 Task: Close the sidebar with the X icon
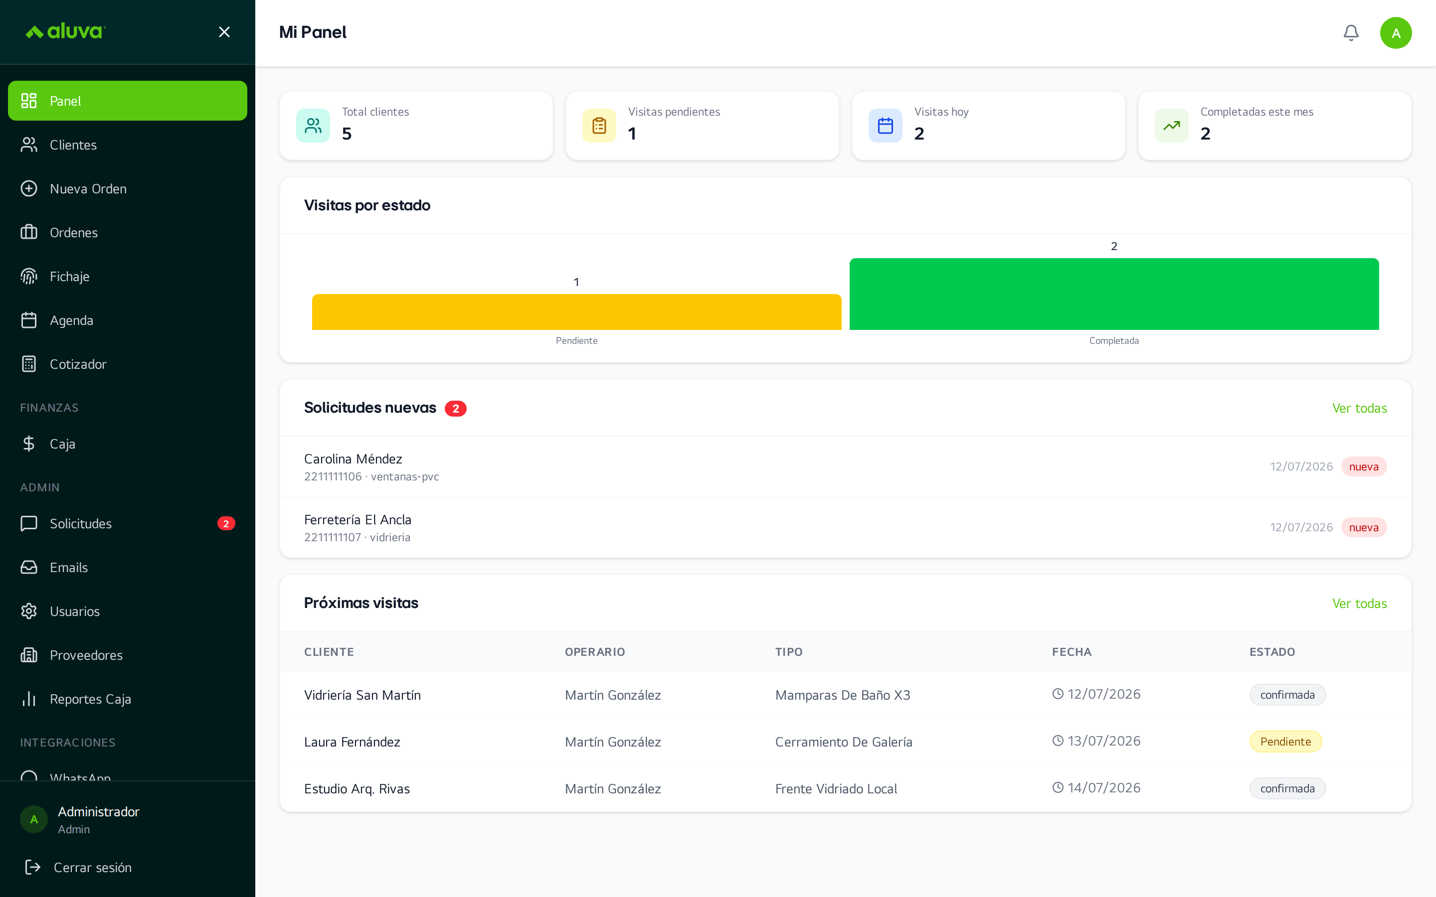[x=224, y=32]
